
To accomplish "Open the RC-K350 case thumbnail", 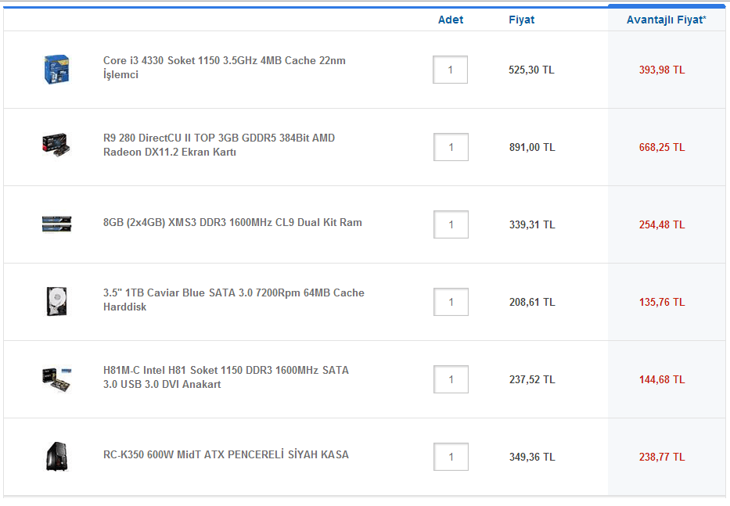I will click(x=57, y=456).
